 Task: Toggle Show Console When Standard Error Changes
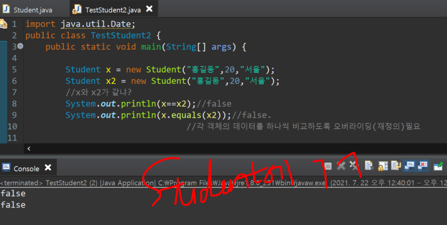click(423, 166)
